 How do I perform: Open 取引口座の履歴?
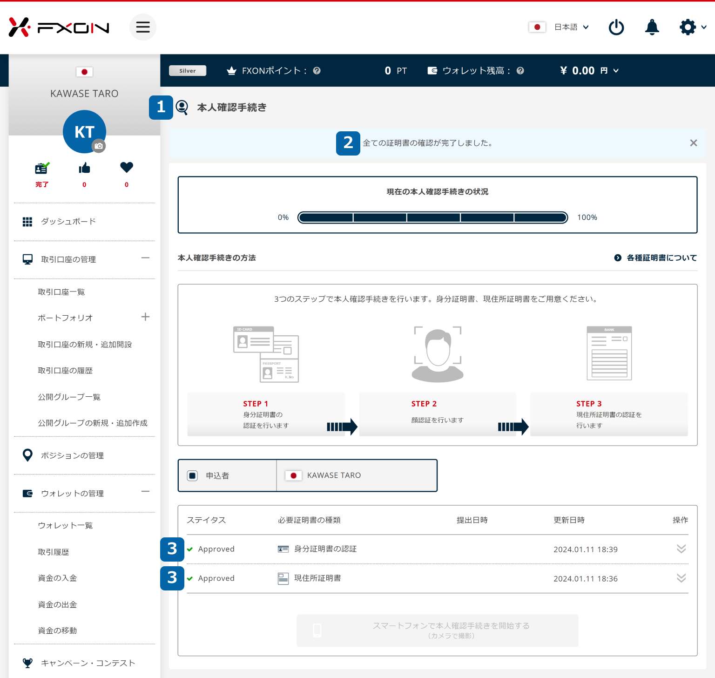click(x=65, y=371)
